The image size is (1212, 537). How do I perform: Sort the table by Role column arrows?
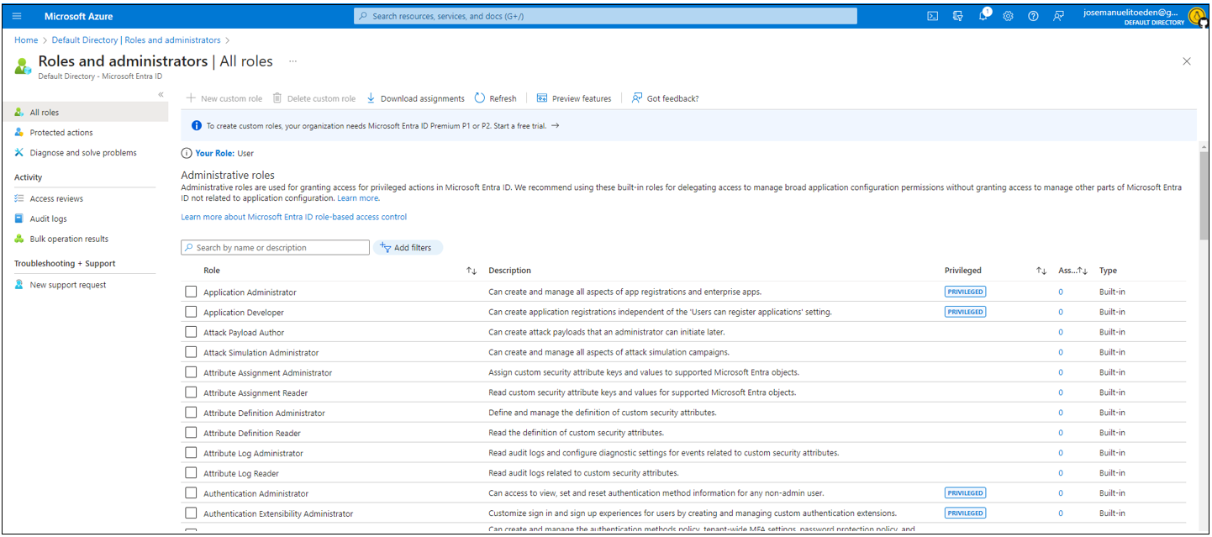coord(472,271)
